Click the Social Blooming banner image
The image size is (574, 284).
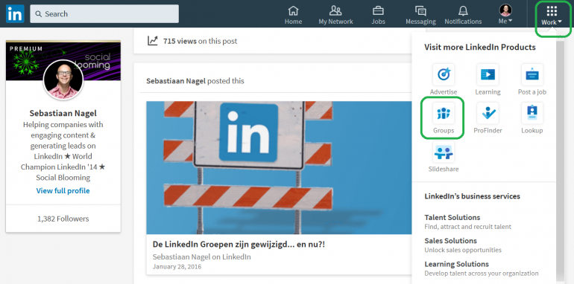tap(63, 61)
